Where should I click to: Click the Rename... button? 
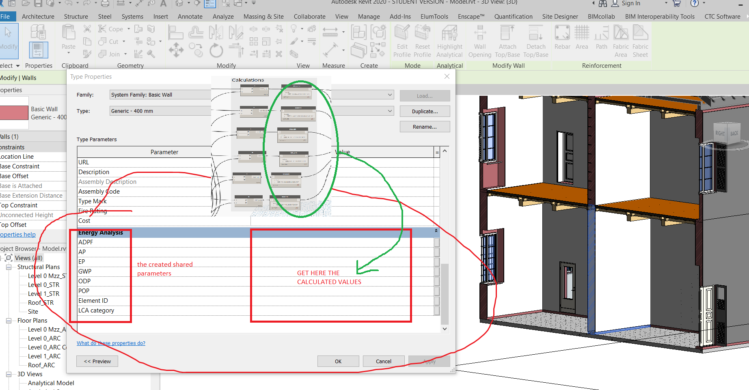click(425, 127)
